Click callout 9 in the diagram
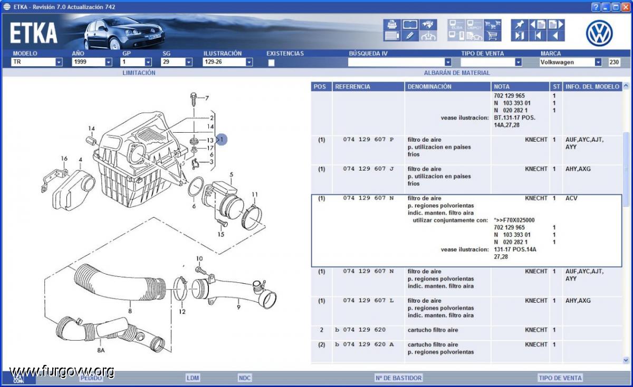The image size is (633, 387). 238,307
